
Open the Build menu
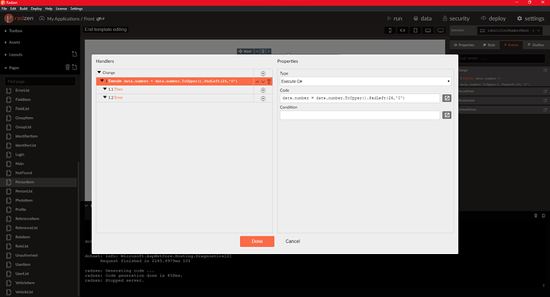tap(23, 9)
